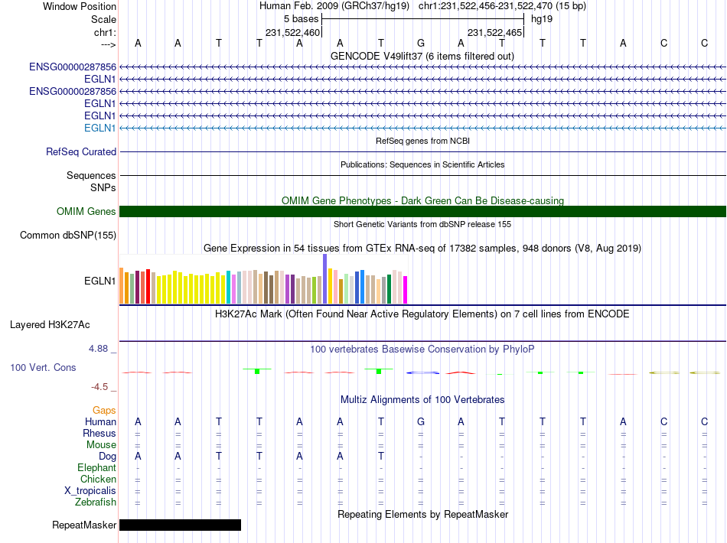Viewport: 727px width, 543px height.
Task: Click the first green PhyloP conservation bar
Action: coord(257,371)
